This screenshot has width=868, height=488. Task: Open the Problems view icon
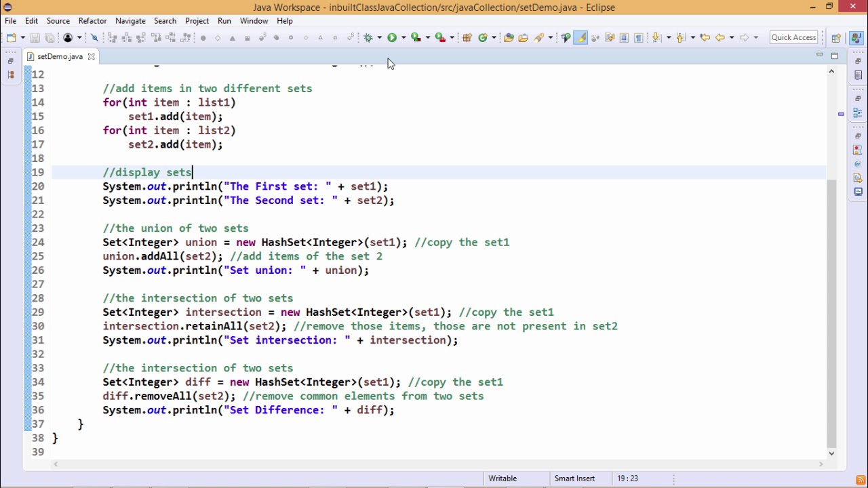pyautogui.click(x=858, y=150)
